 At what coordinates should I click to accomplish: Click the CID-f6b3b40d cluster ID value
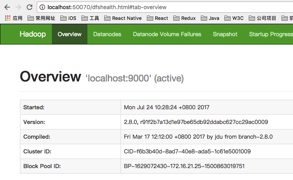(187, 151)
